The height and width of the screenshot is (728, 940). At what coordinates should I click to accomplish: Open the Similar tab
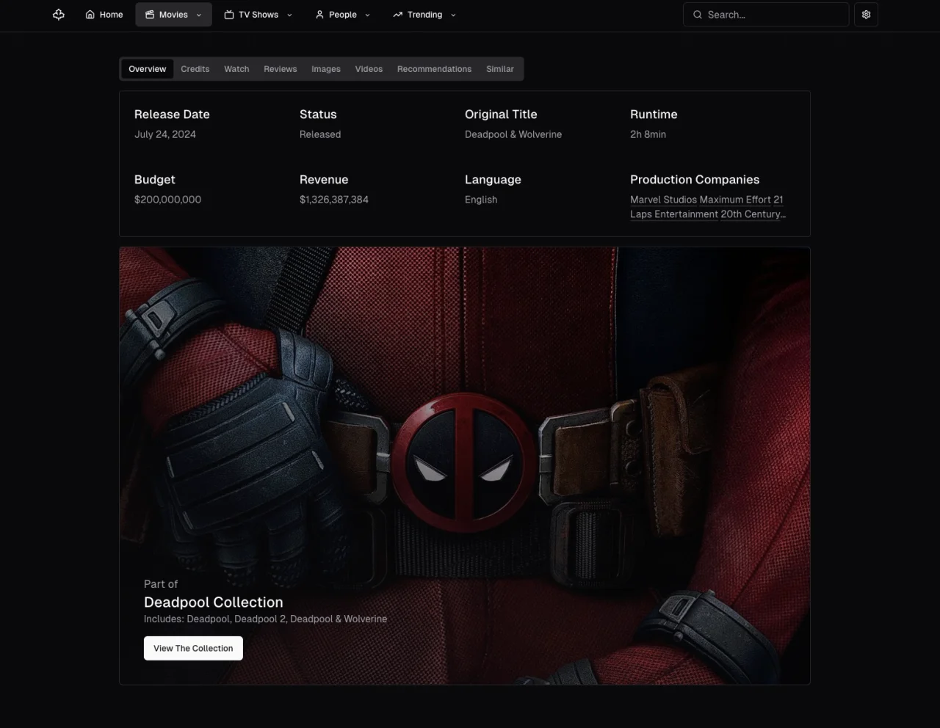(500, 69)
